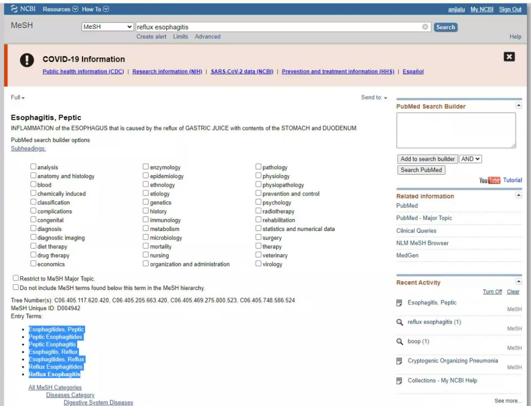Open Public health information (CDC) link
Viewport: 531px width, 406px height.
[83, 72]
